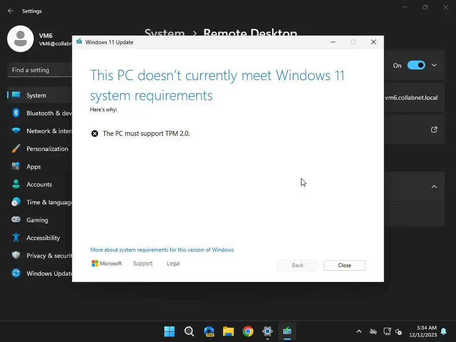Open File Explorer from the taskbar
Image resolution: width=456 pixels, height=342 pixels.
[228, 331]
